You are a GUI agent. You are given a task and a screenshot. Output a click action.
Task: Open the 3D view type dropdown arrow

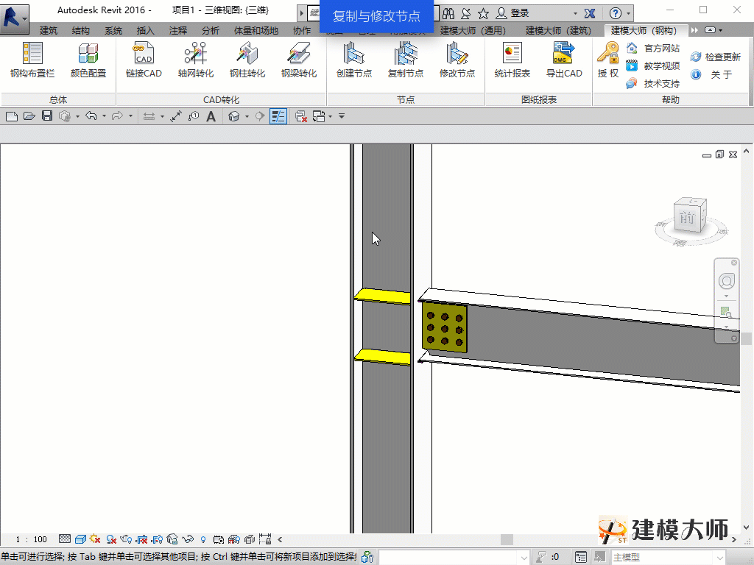click(x=247, y=116)
